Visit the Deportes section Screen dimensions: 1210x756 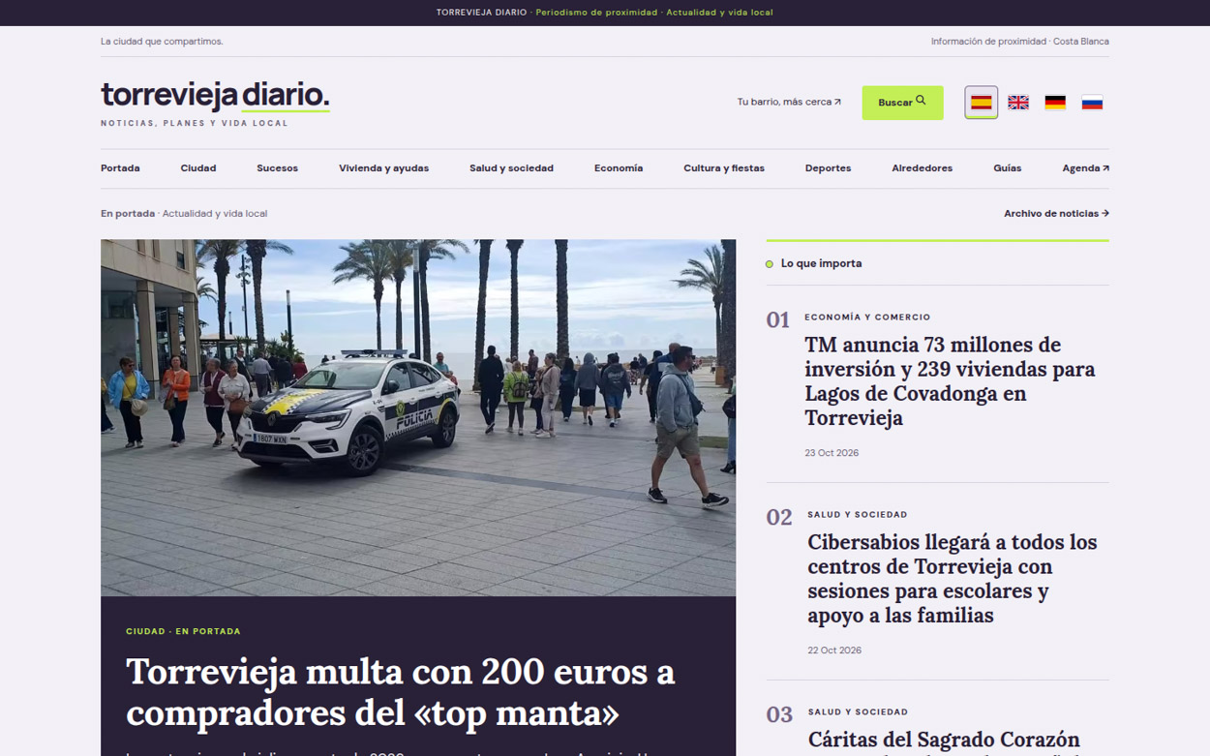pyautogui.click(x=828, y=168)
